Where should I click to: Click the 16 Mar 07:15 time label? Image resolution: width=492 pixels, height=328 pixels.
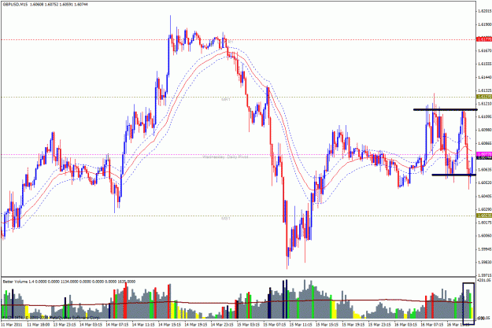click(432, 325)
